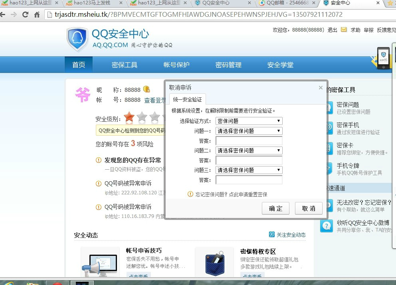The width and height of the screenshot is (396, 285).
Task: Open the 帐号保护 navigation item
Action: [x=176, y=65]
